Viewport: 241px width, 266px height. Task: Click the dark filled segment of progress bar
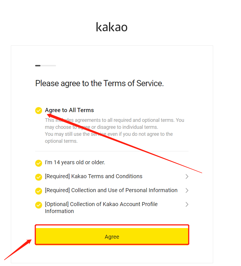38,66
